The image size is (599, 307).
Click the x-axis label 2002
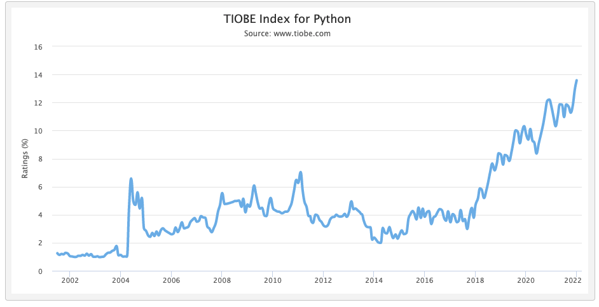(70, 280)
